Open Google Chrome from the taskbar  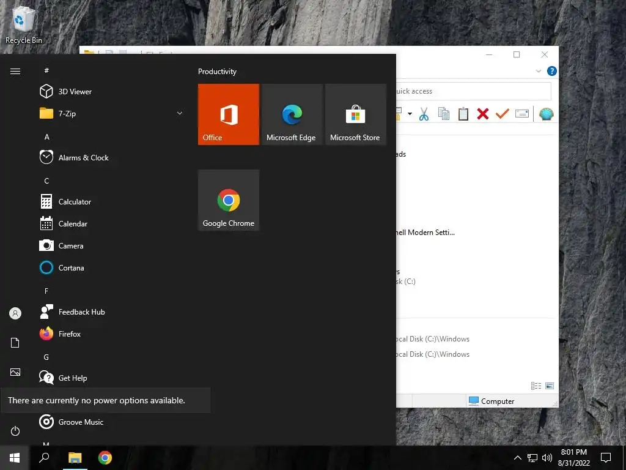click(x=105, y=458)
